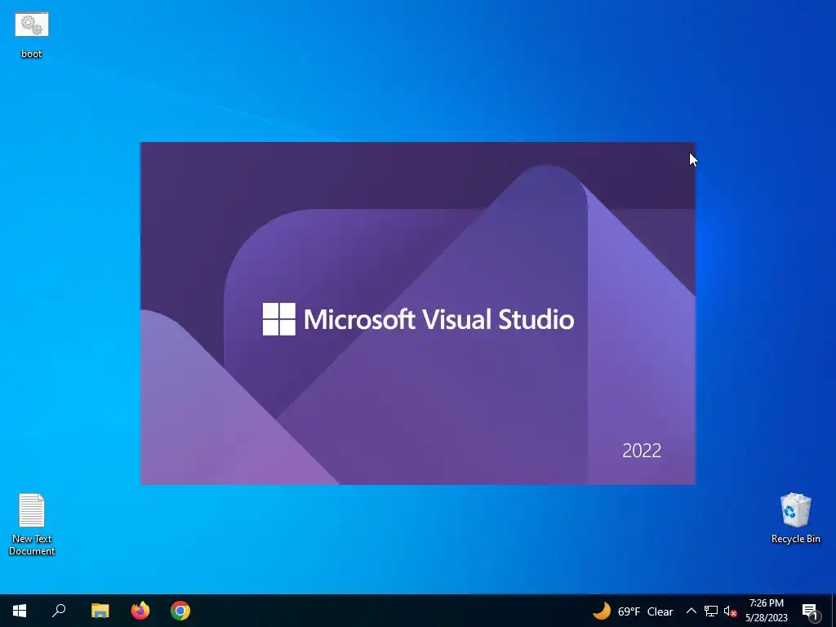Select the boot desktop icon
836x627 pixels.
pos(32,35)
